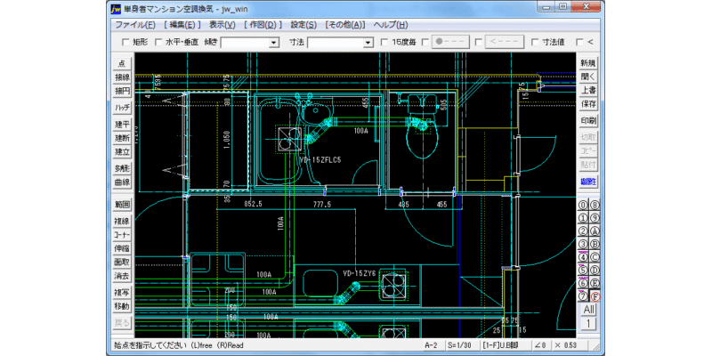Click the layer group 1 button
The width and height of the screenshot is (712, 356).
[588, 324]
